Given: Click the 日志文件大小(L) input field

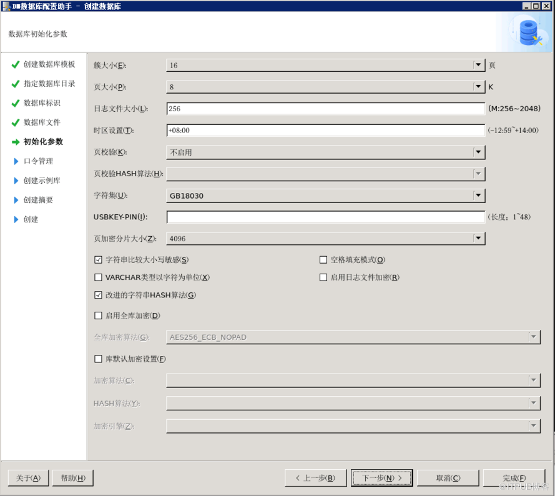Looking at the screenshot, I should click(x=326, y=109).
